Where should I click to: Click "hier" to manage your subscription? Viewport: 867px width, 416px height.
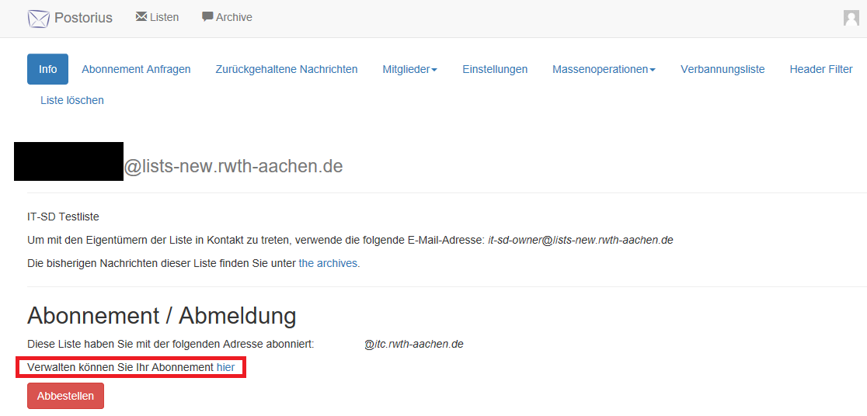click(225, 366)
